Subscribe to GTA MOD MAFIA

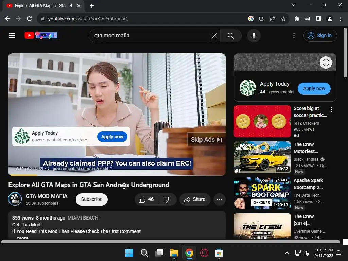click(92, 199)
